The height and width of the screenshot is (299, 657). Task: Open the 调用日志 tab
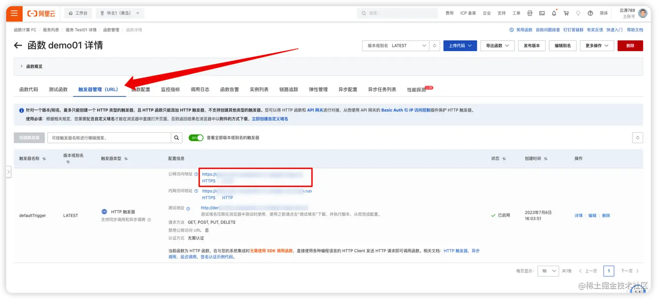coord(200,89)
